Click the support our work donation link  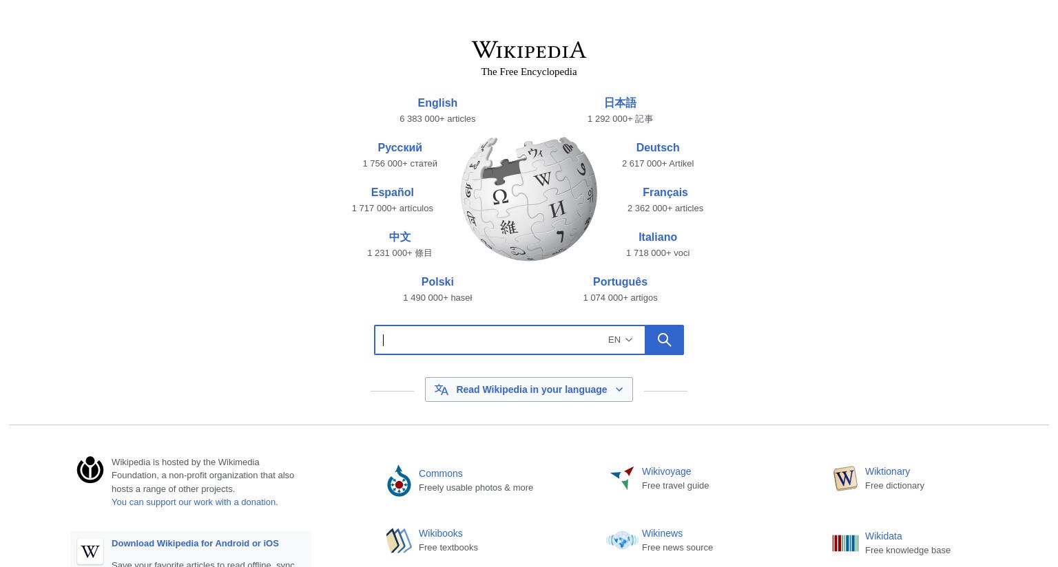tap(195, 502)
